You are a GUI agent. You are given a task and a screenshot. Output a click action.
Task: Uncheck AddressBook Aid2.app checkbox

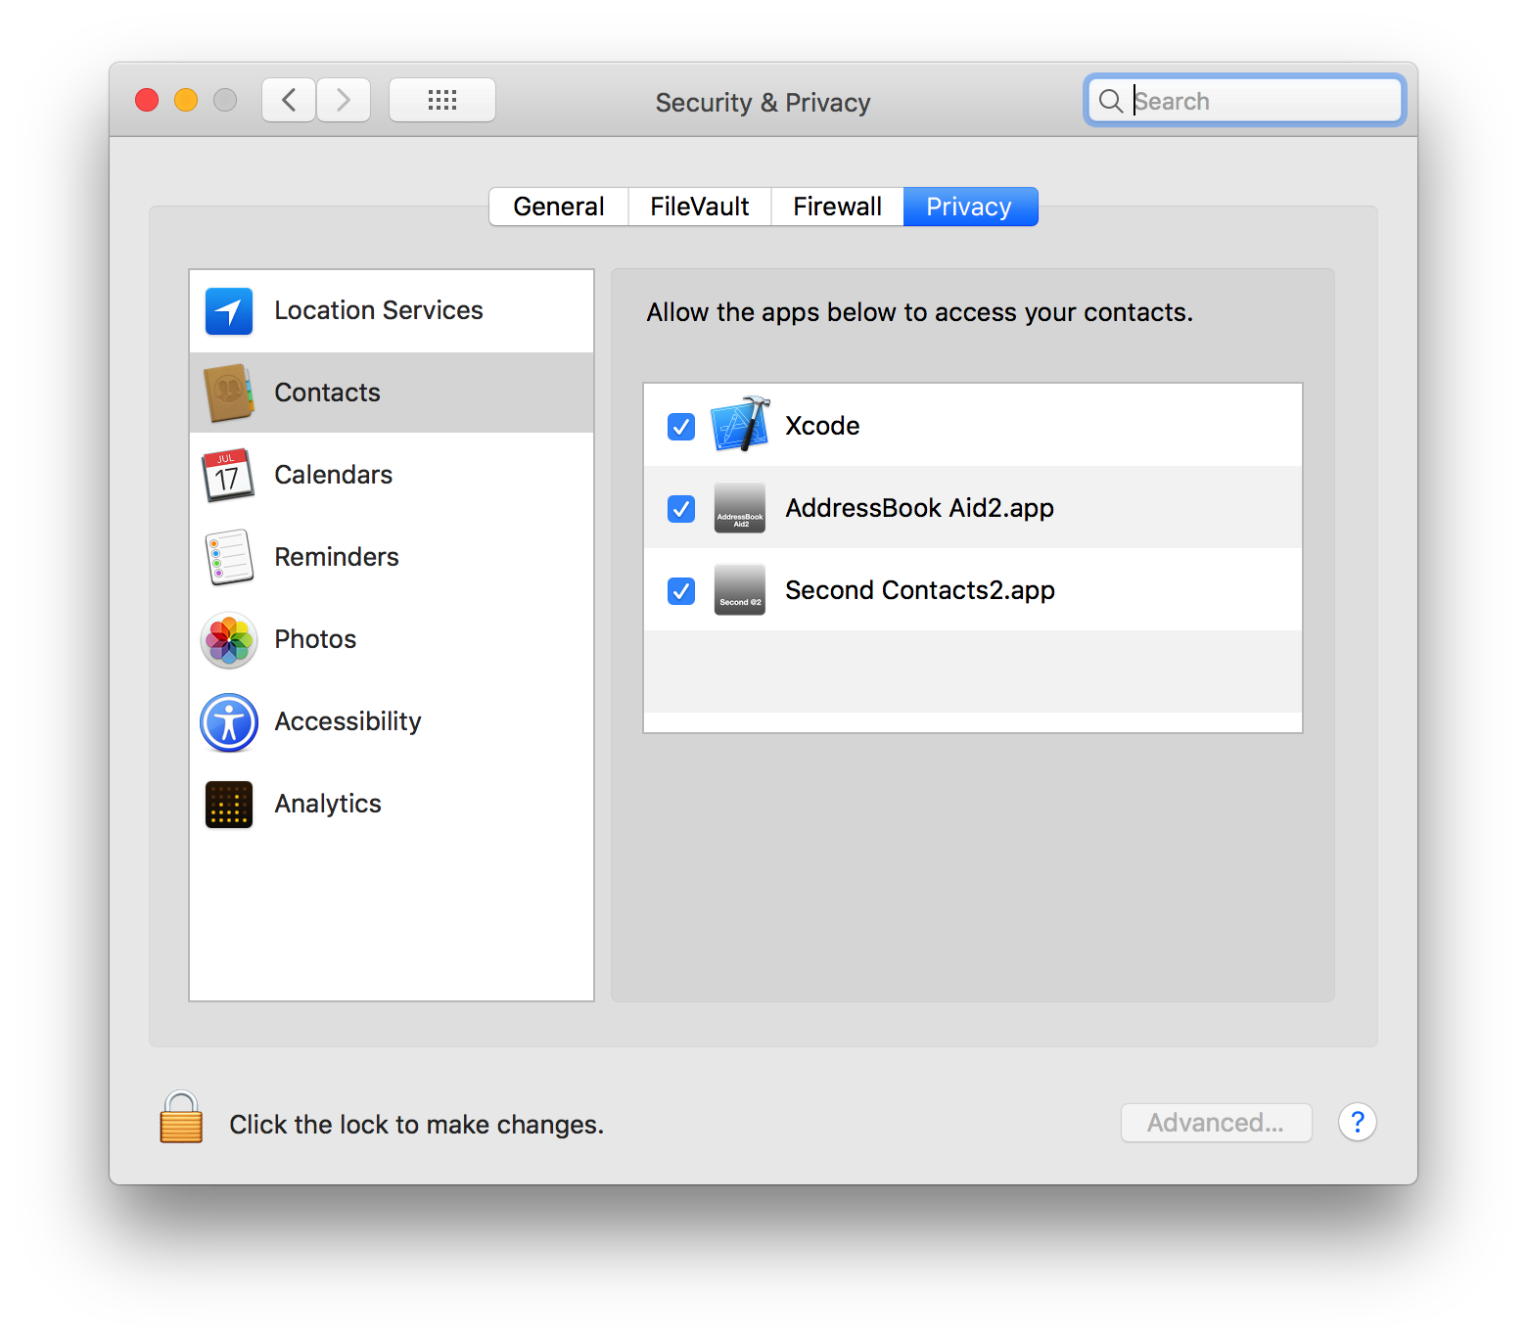(681, 509)
